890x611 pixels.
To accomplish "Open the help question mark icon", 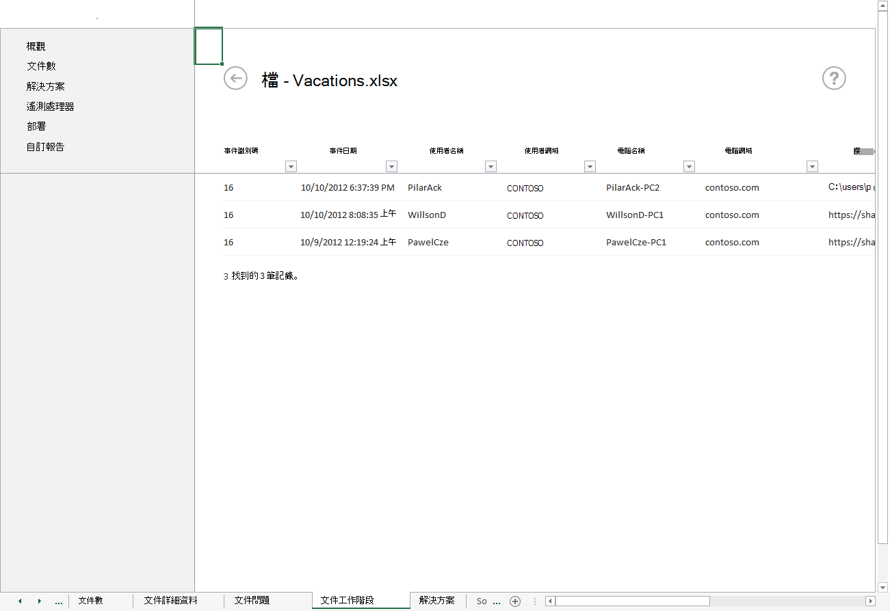I will click(x=834, y=79).
